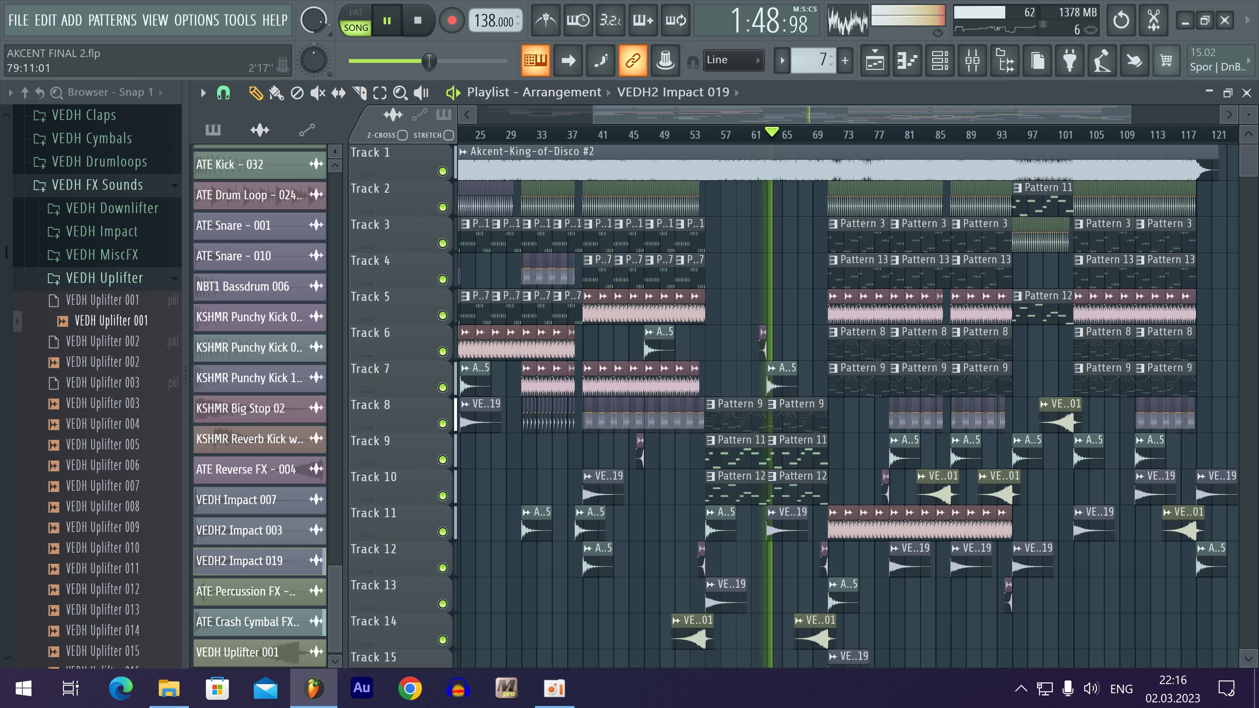Click the metronome icon
Image resolution: width=1259 pixels, height=708 pixels.
pos(546,20)
